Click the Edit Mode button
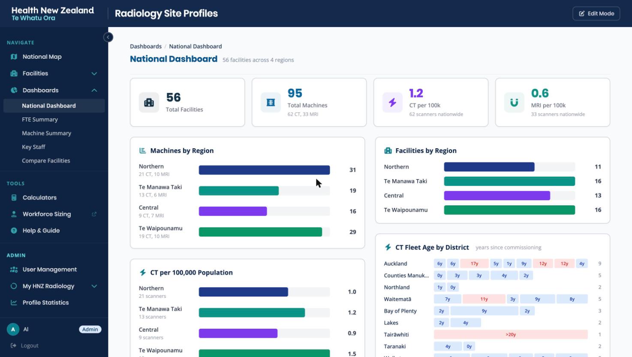This screenshot has height=357, width=632. [x=596, y=13]
